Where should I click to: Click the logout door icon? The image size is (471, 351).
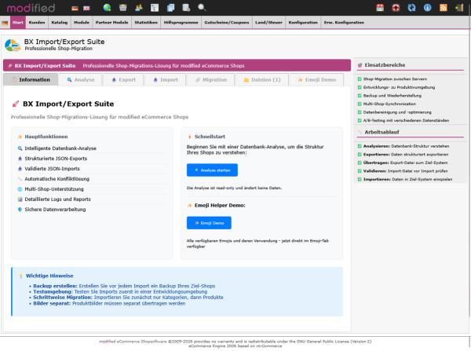click(x=460, y=8)
